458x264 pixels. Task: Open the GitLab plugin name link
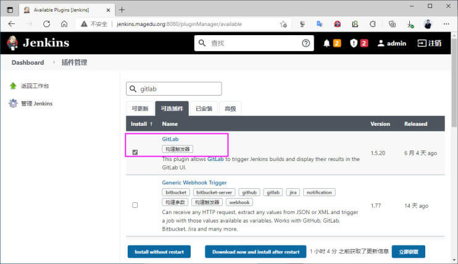[x=170, y=139]
